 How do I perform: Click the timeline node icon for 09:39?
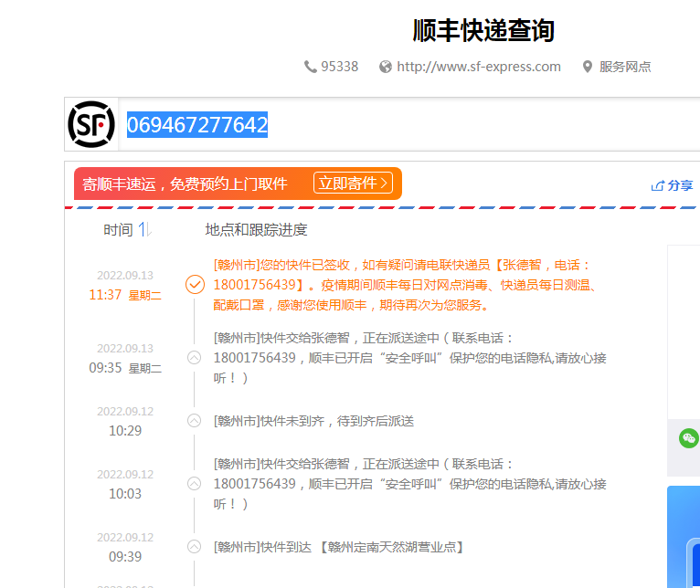pyautogui.click(x=195, y=547)
